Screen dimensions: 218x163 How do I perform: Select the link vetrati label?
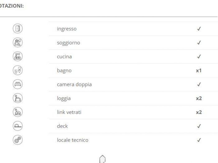point(69,112)
